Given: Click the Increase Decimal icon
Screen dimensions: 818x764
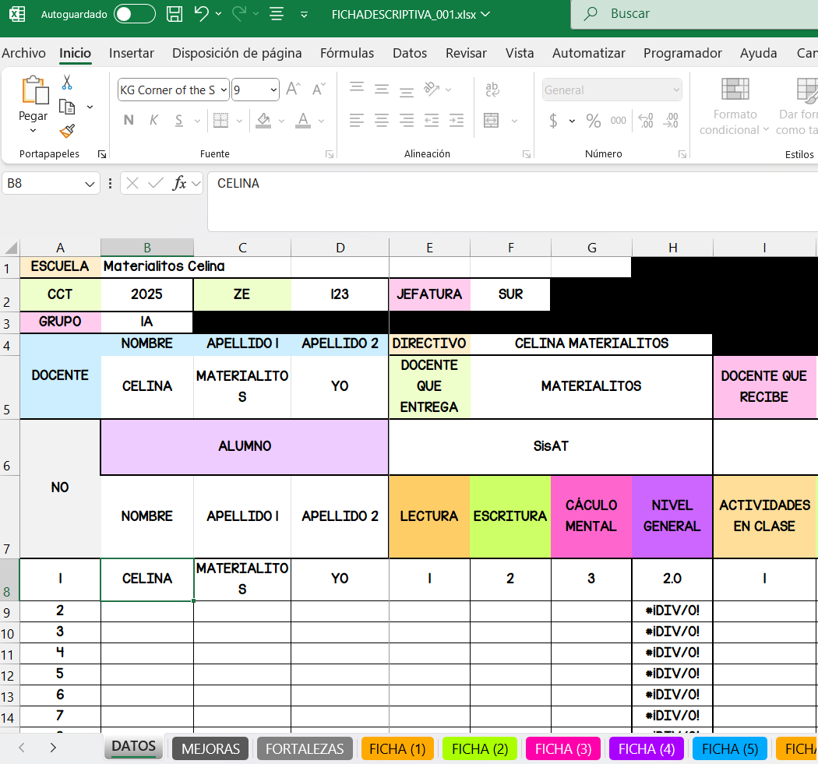Looking at the screenshot, I should pyautogui.click(x=646, y=121).
